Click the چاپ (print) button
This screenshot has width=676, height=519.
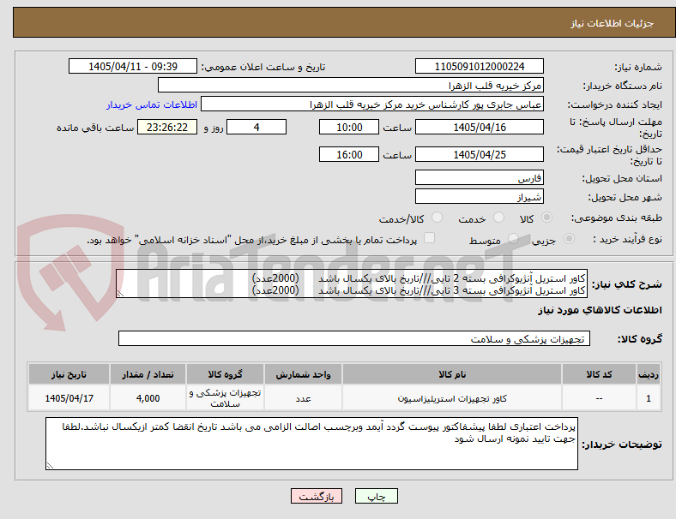[376, 496]
